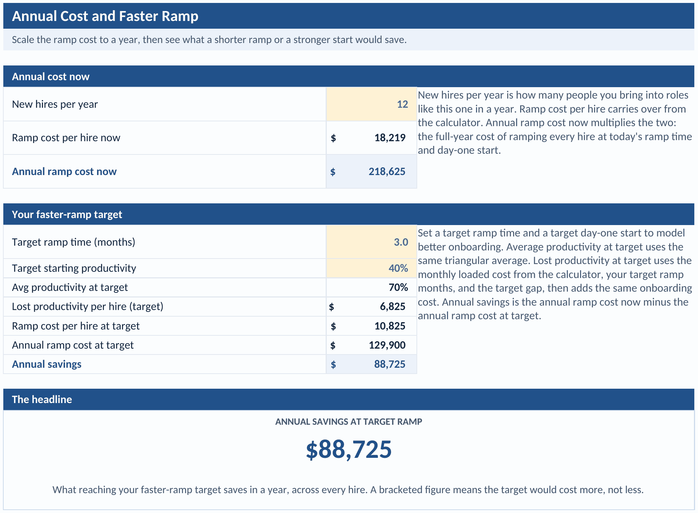The image size is (698, 513).
Task: Click the 'Annual ramp cost at target' label
Action: pos(73,345)
